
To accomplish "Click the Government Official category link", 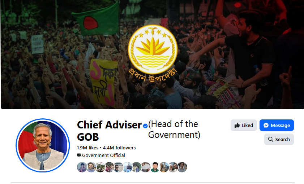I will (103, 155).
